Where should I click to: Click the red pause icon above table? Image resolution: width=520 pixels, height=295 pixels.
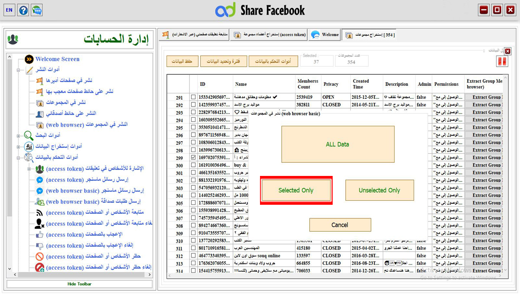[x=502, y=61]
